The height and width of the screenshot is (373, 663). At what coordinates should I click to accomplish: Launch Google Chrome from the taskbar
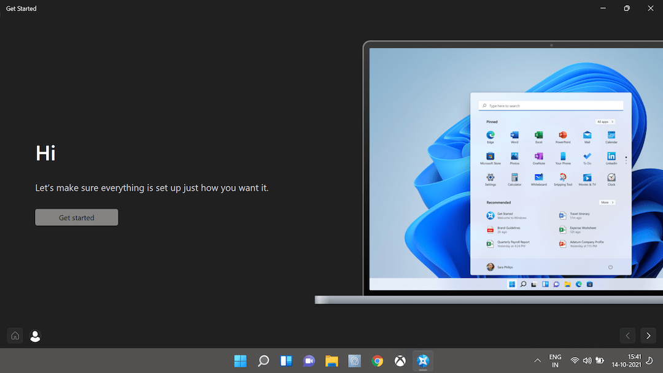coord(377,361)
